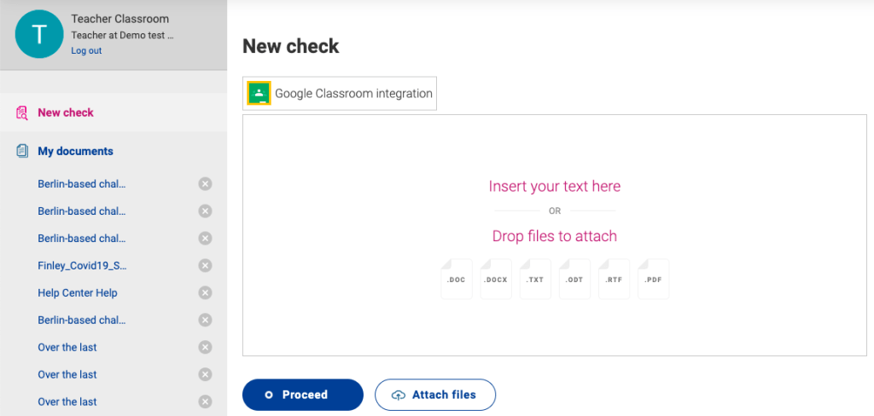Log out of the teacher account
The height and width of the screenshot is (416, 874).
(86, 50)
